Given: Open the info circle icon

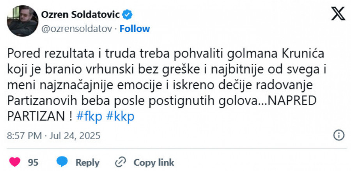Looking at the screenshot, I should coord(339,135).
